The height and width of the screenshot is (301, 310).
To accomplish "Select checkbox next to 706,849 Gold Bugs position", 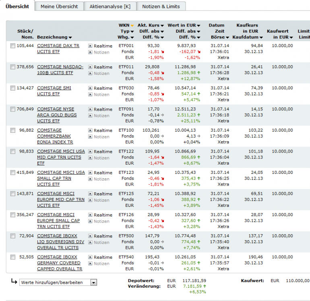I will (x=13, y=109).
